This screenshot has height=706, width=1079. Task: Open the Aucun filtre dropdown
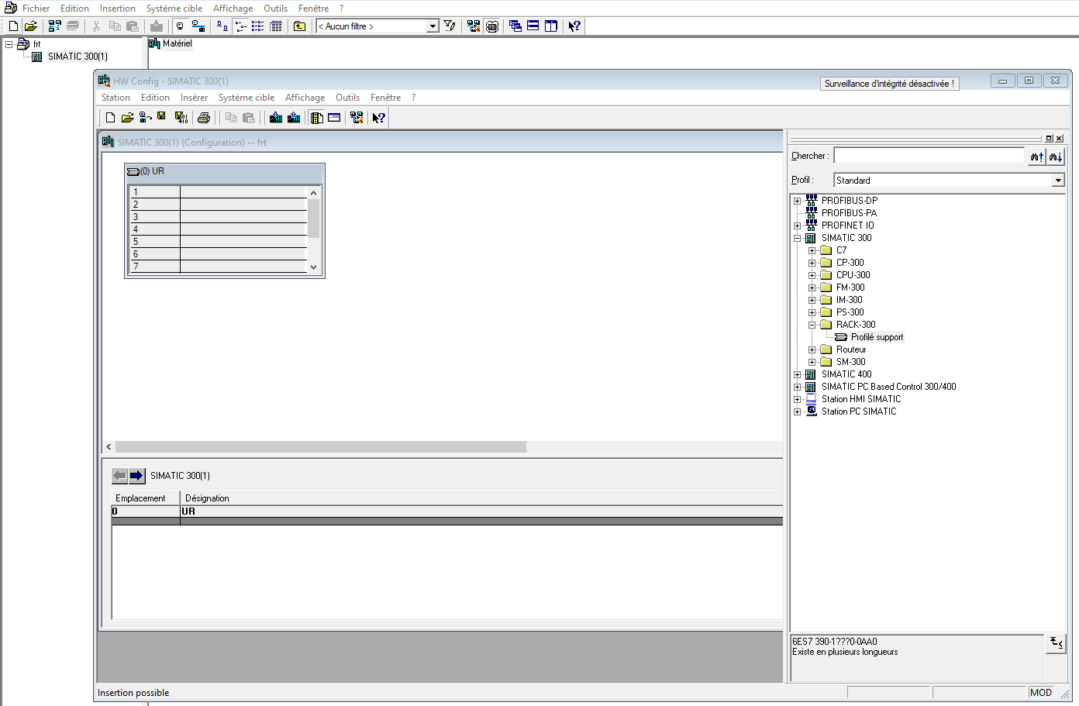pos(433,26)
